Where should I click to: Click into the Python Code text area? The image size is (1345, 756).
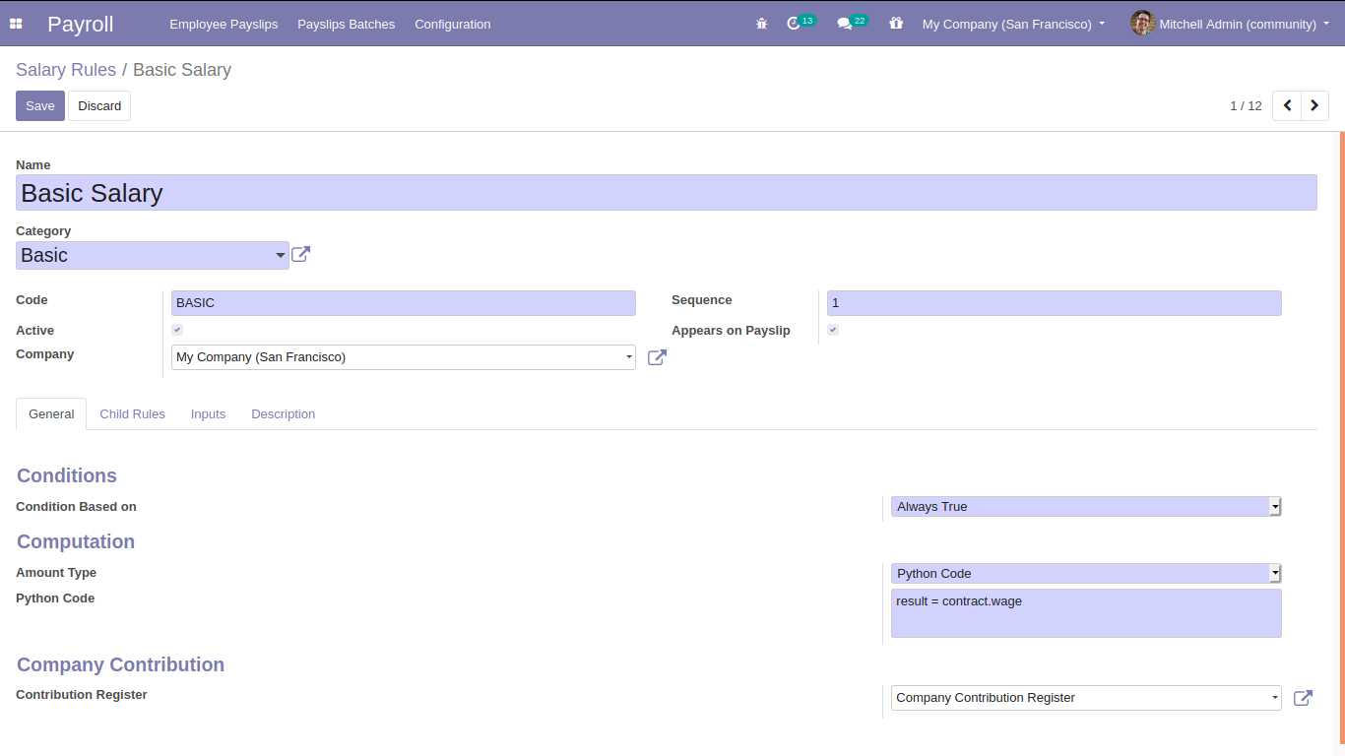click(x=1085, y=613)
